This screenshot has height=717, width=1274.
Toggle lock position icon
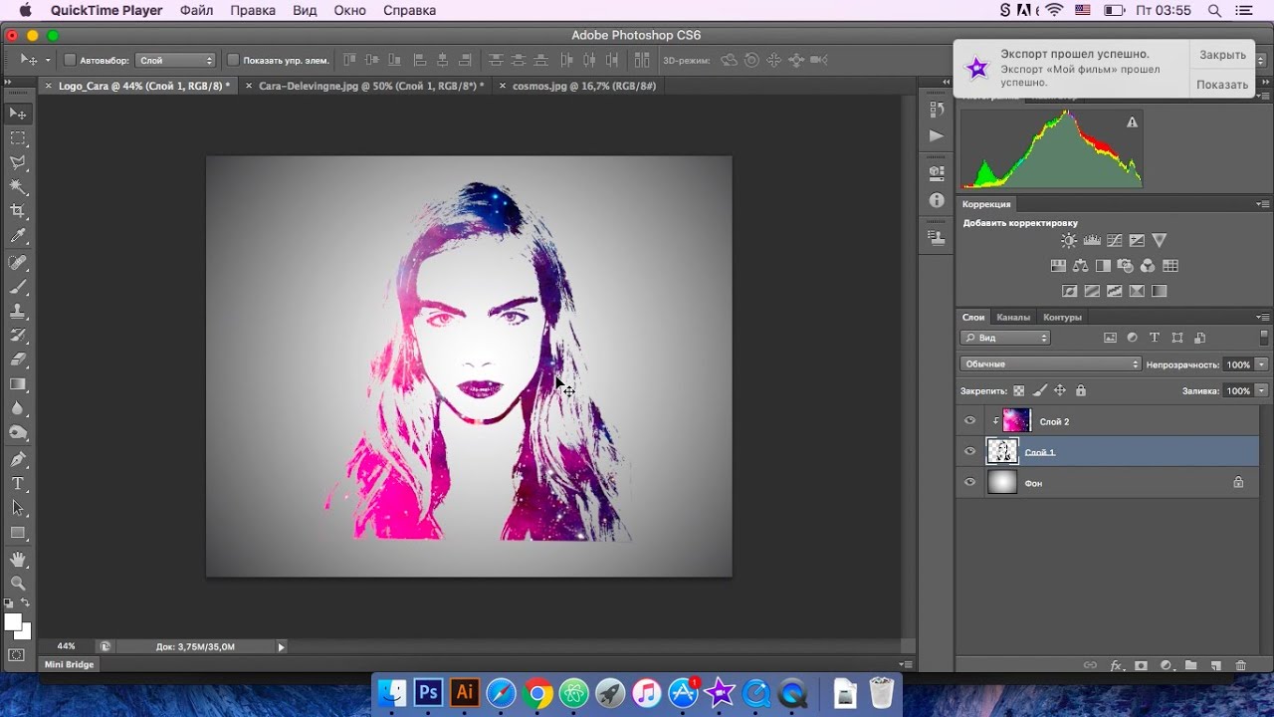pos(1060,391)
